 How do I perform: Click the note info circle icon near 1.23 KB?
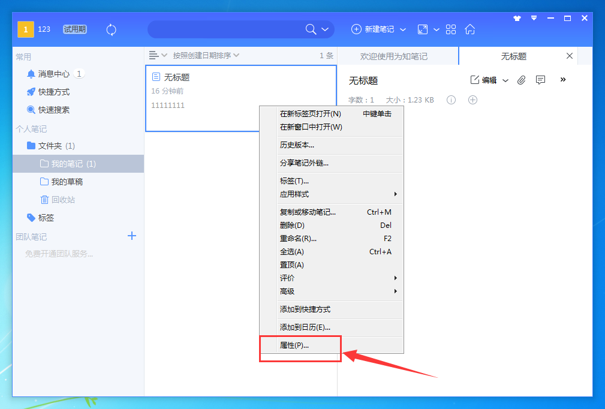451,100
